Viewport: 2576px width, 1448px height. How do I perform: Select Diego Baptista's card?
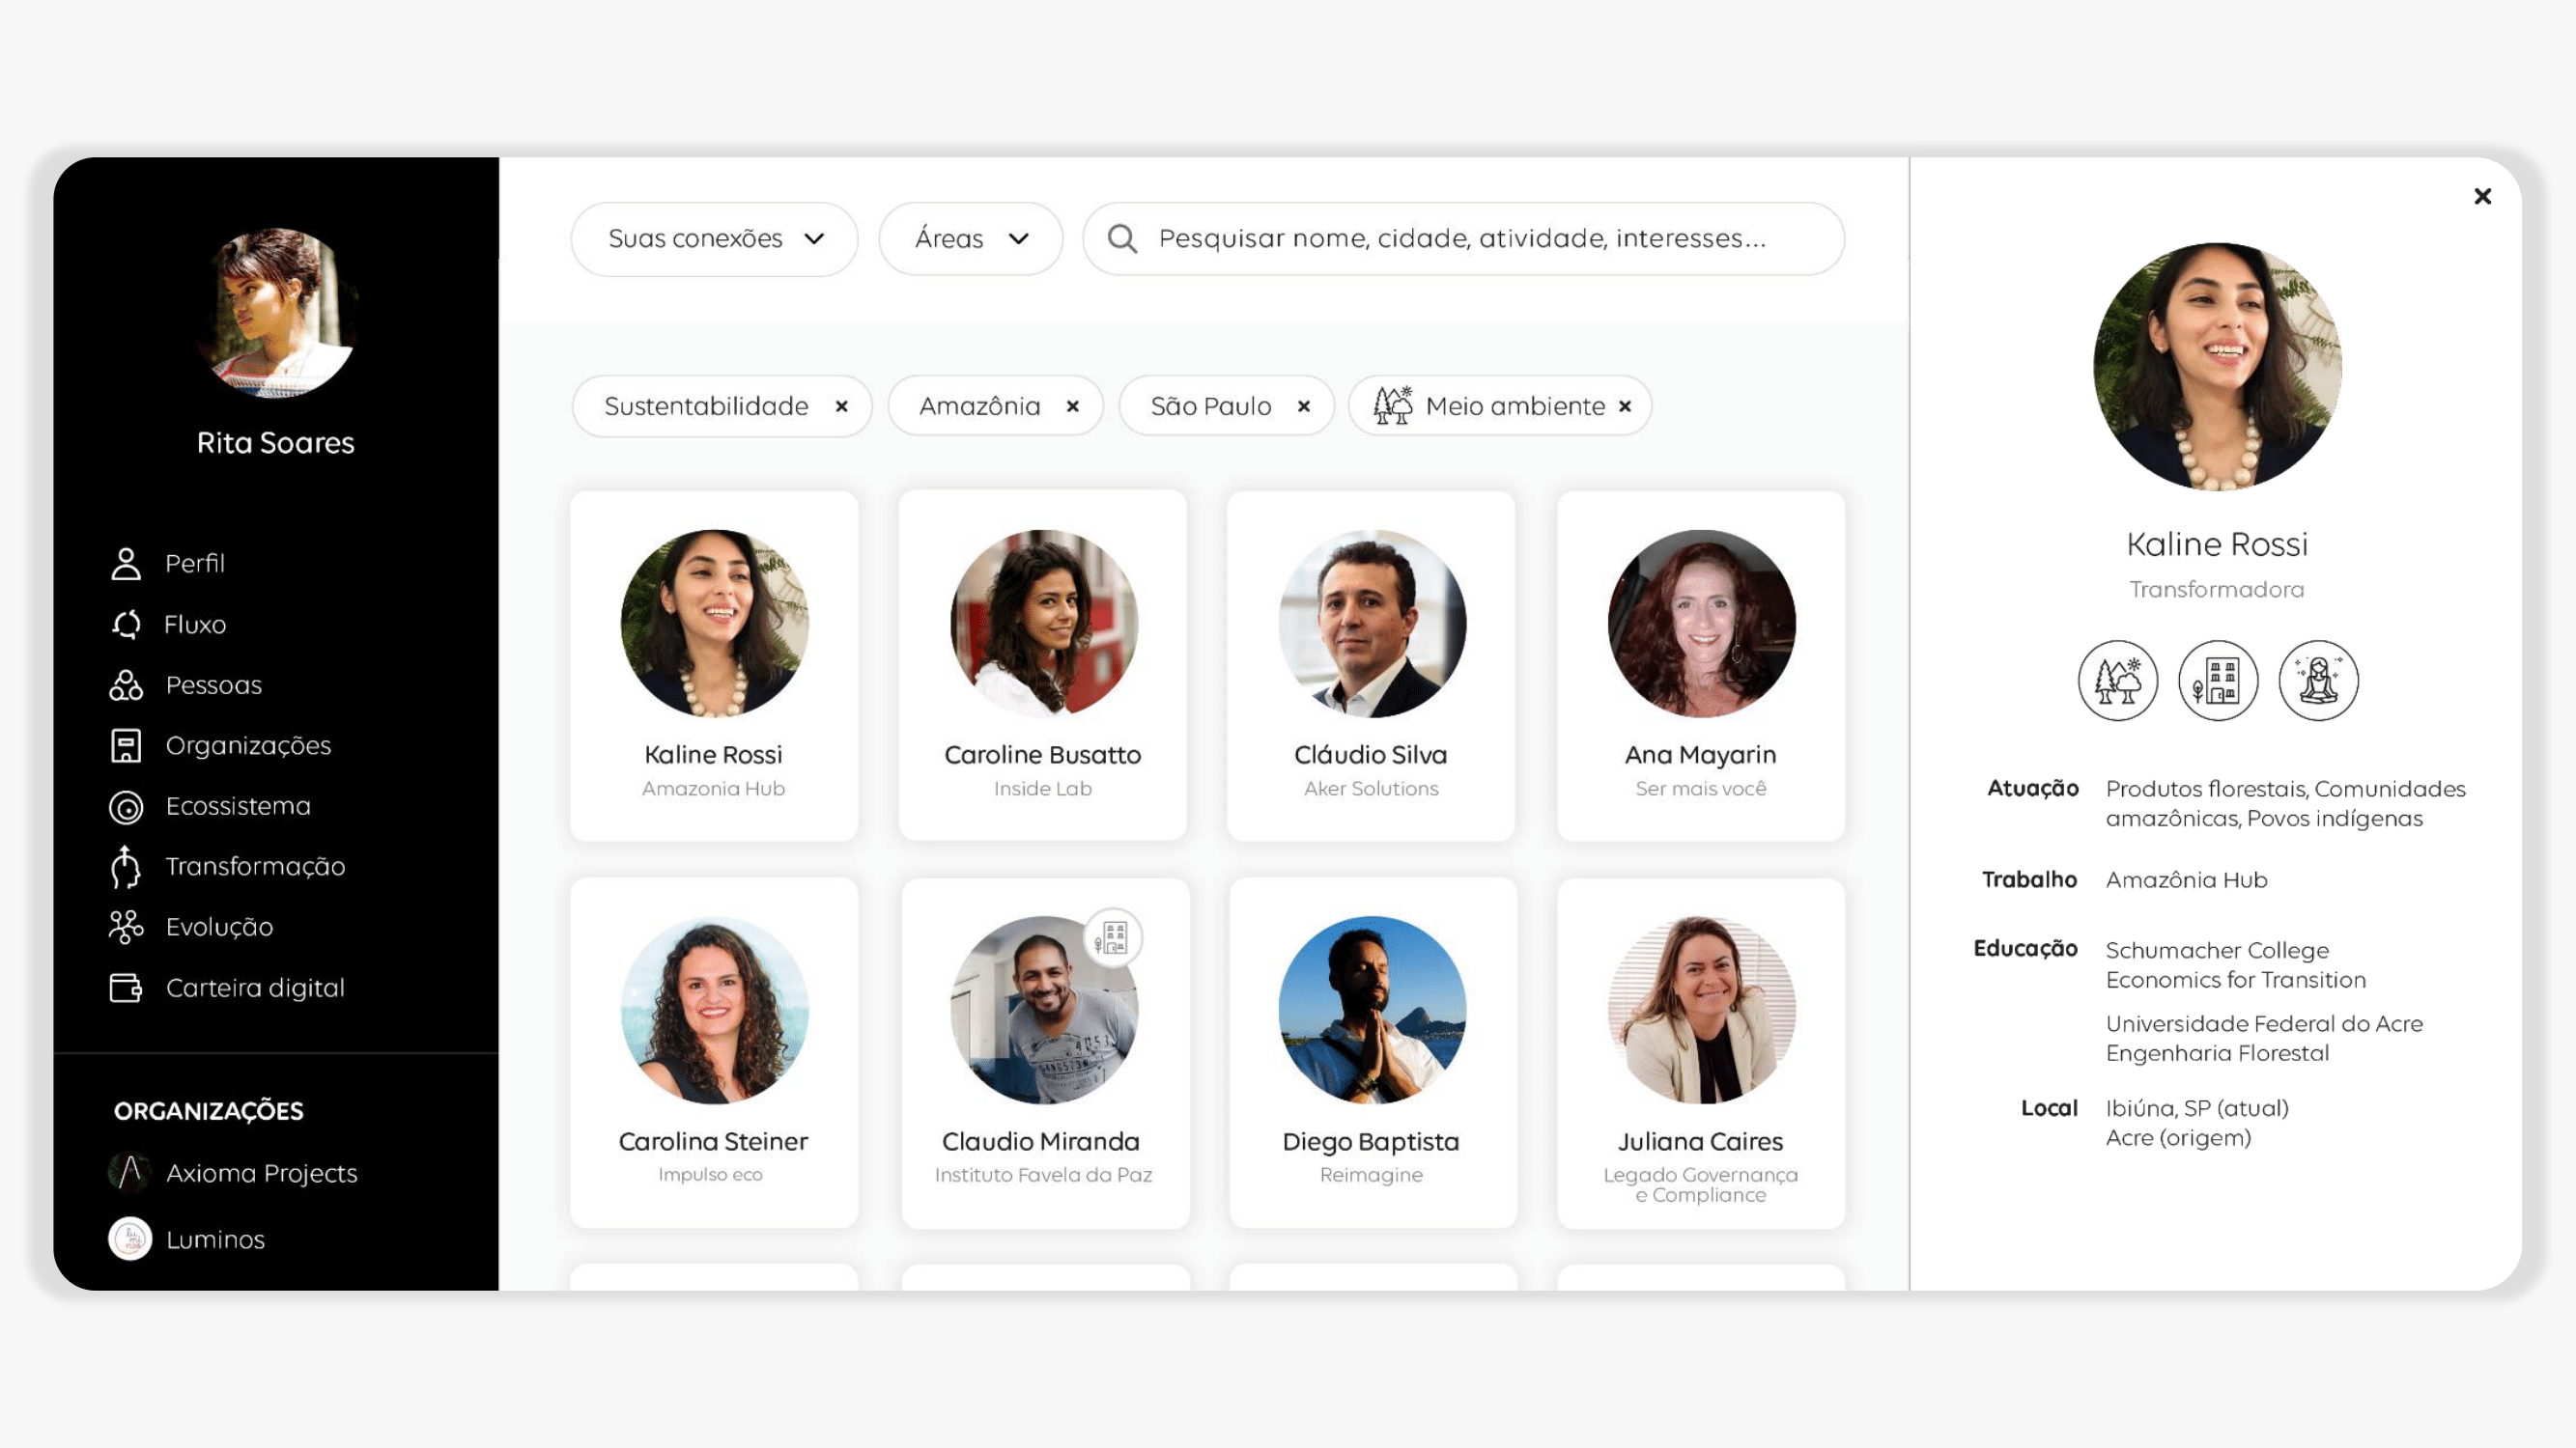point(1370,1052)
